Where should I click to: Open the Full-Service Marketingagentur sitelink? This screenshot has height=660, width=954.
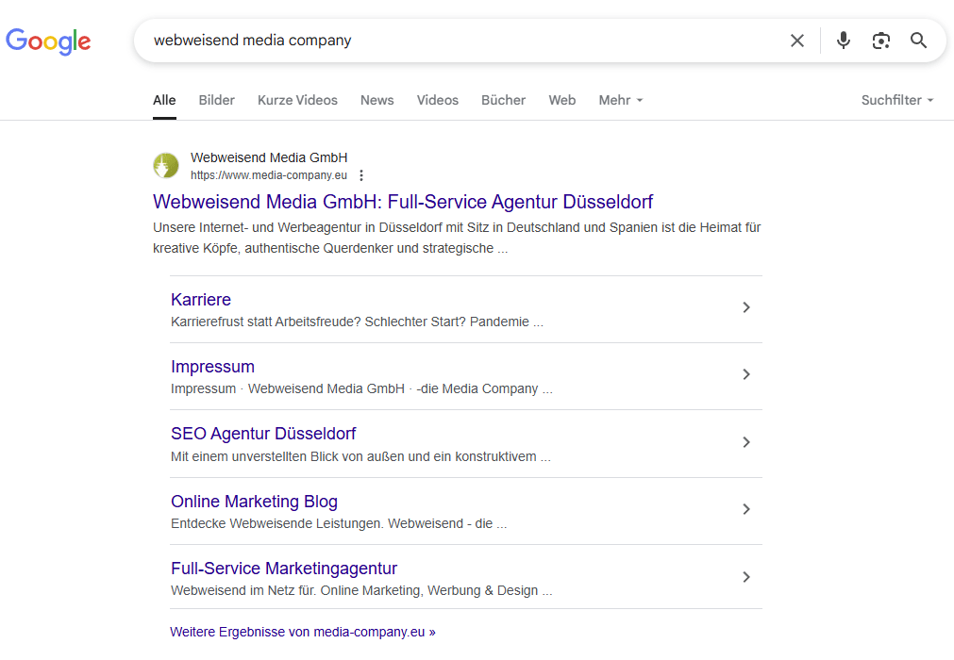(x=284, y=569)
